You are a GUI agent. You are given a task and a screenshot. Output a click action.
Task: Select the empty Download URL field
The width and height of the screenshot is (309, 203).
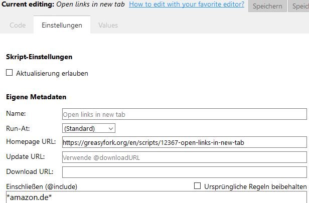pos(184,172)
